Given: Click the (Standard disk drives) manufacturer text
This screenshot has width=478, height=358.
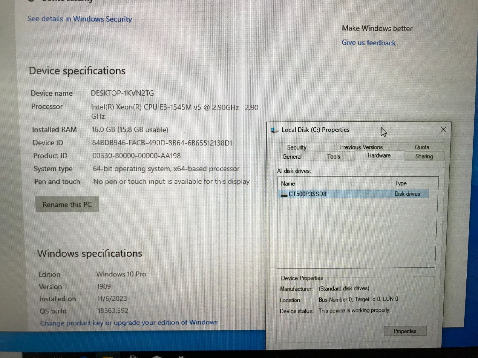Looking at the screenshot, I should pos(344,288).
